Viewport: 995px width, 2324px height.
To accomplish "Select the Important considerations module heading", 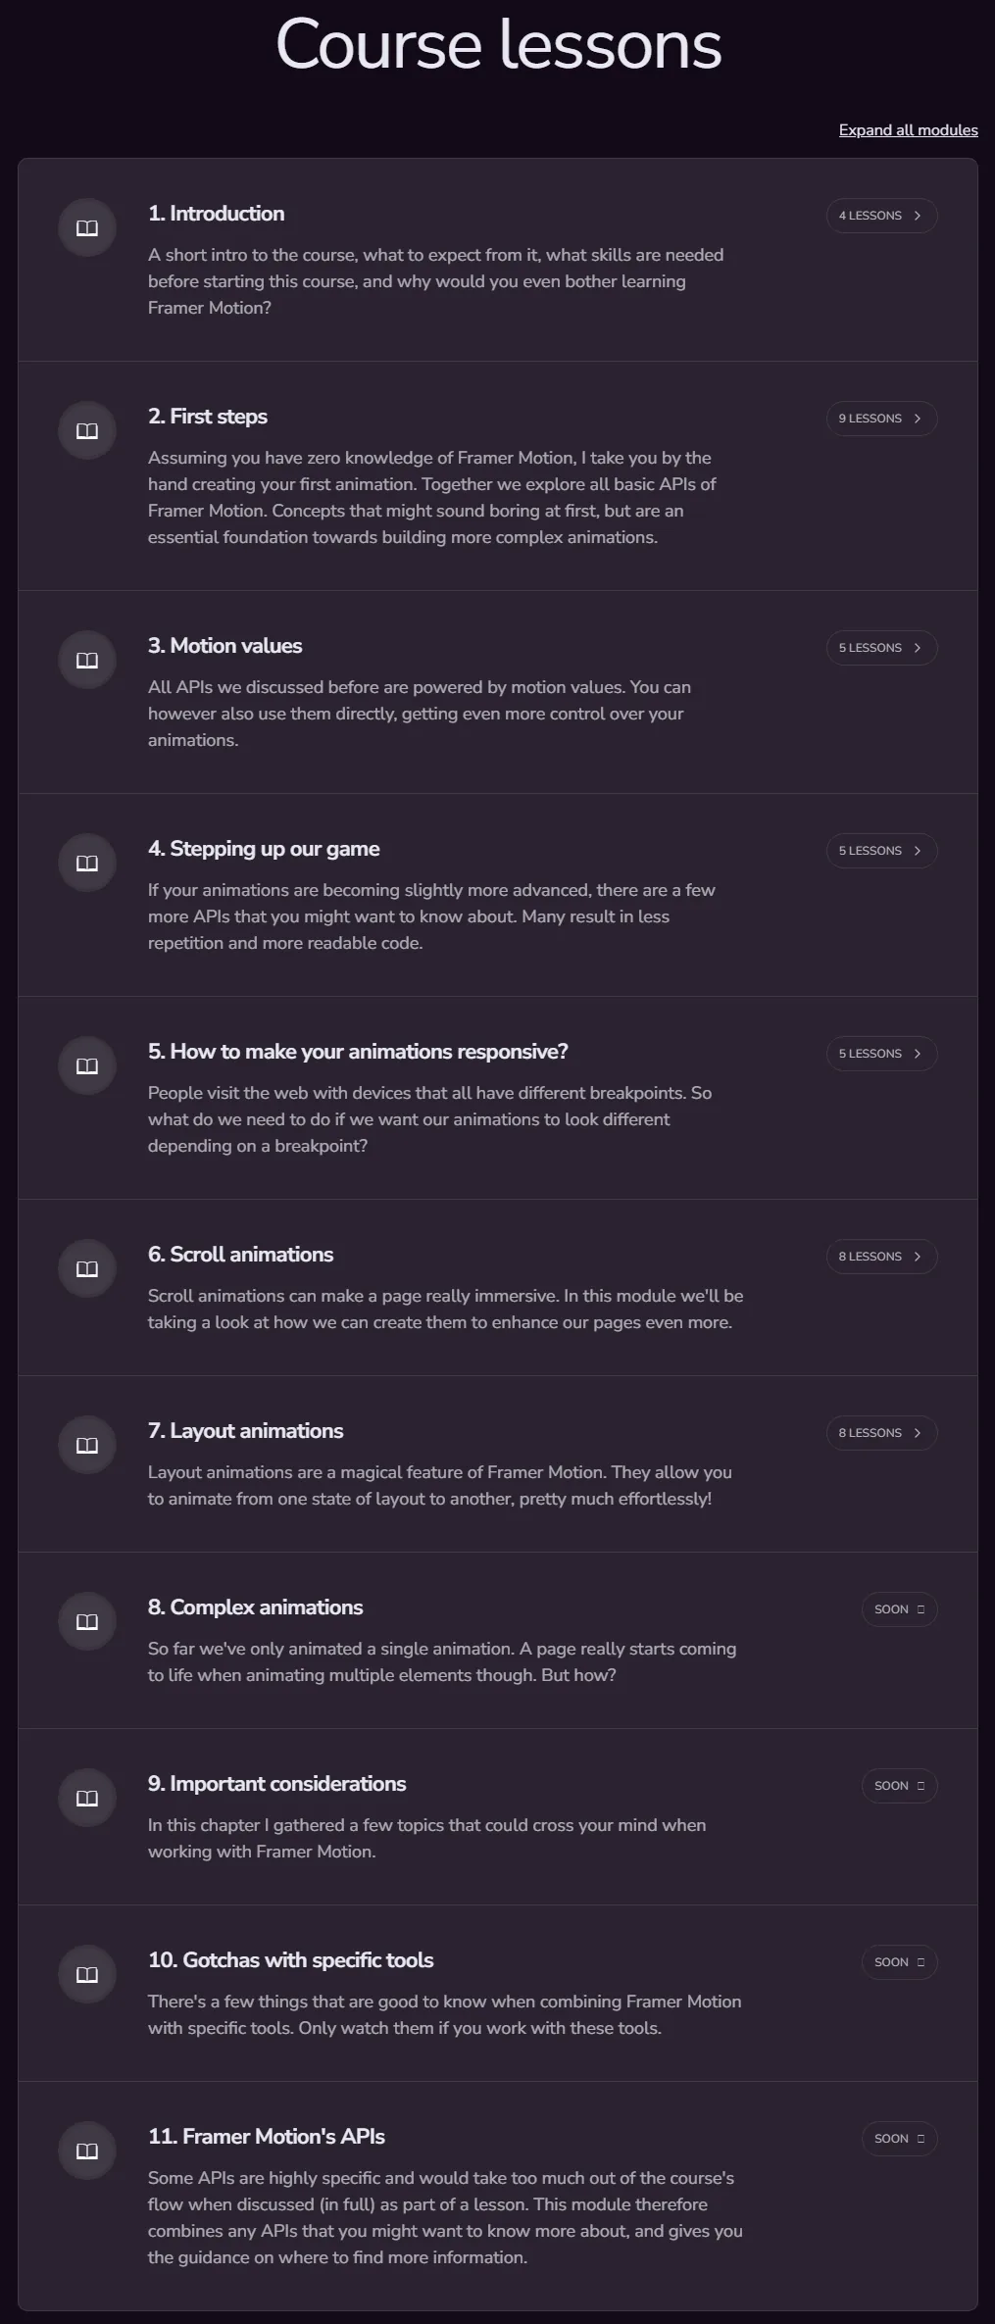I will click(276, 1784).
